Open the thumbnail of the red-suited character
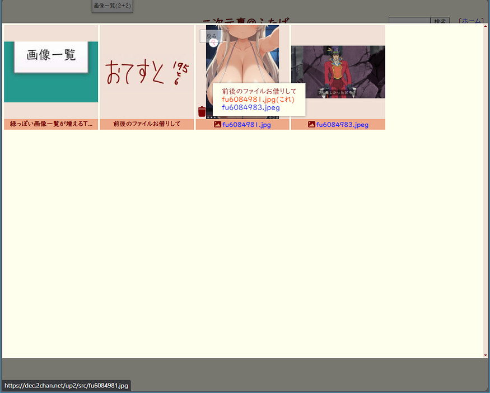490x393 pixels. tap(338, 72)
